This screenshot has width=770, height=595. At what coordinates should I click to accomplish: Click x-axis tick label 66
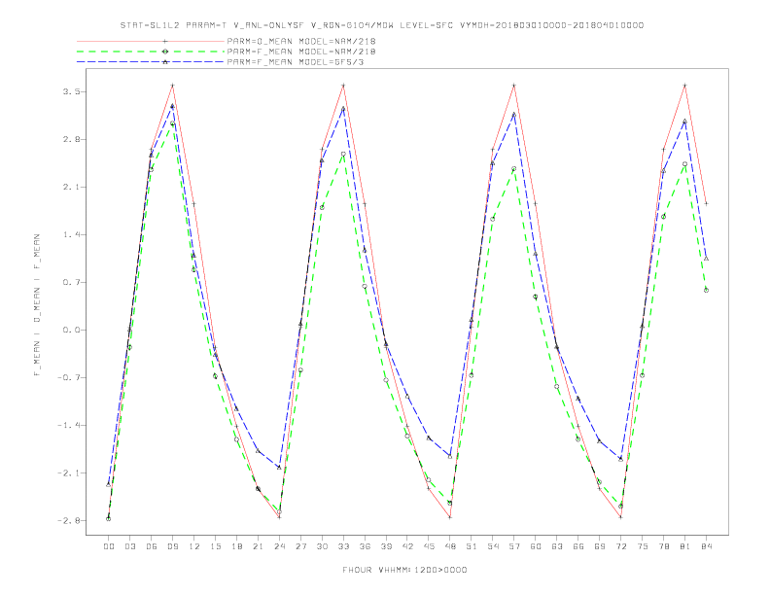578,546
